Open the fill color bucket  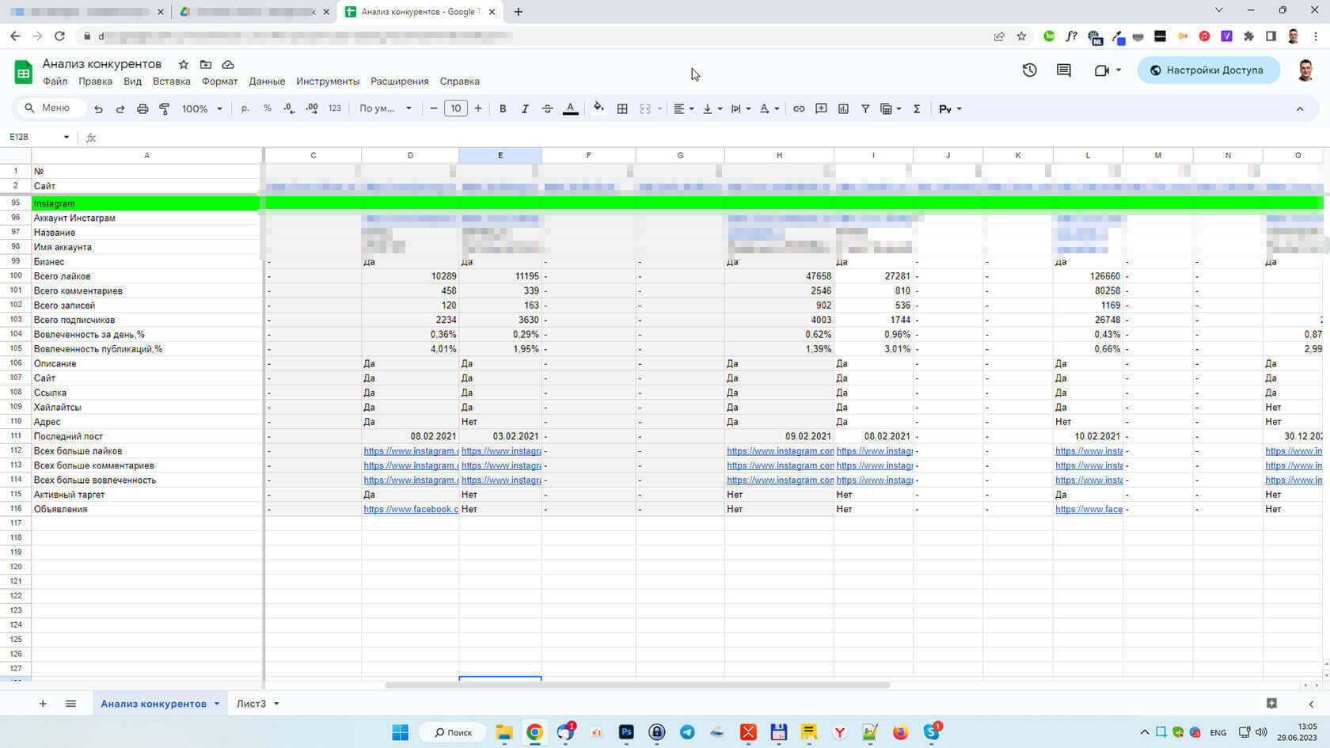pyautogui.click(x=598, y=108)
